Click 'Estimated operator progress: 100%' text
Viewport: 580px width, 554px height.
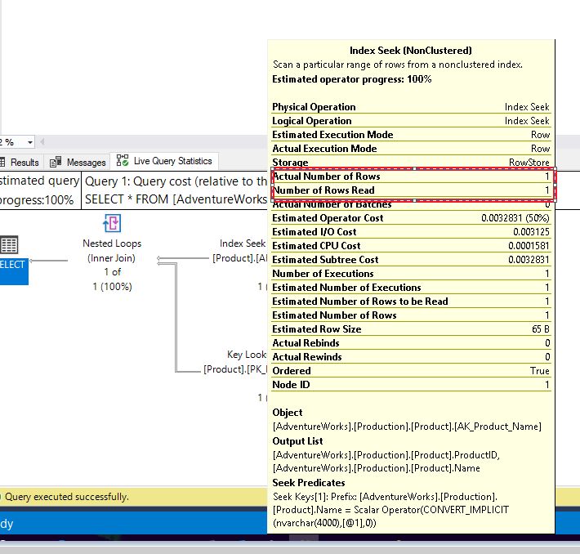[352, 79]
